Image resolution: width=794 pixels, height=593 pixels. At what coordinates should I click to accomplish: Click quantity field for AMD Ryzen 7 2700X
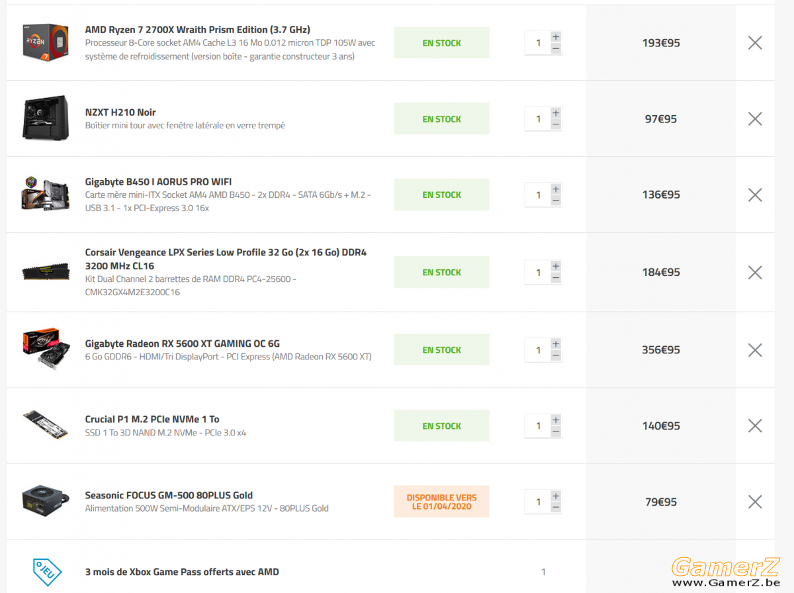point(538,43)
